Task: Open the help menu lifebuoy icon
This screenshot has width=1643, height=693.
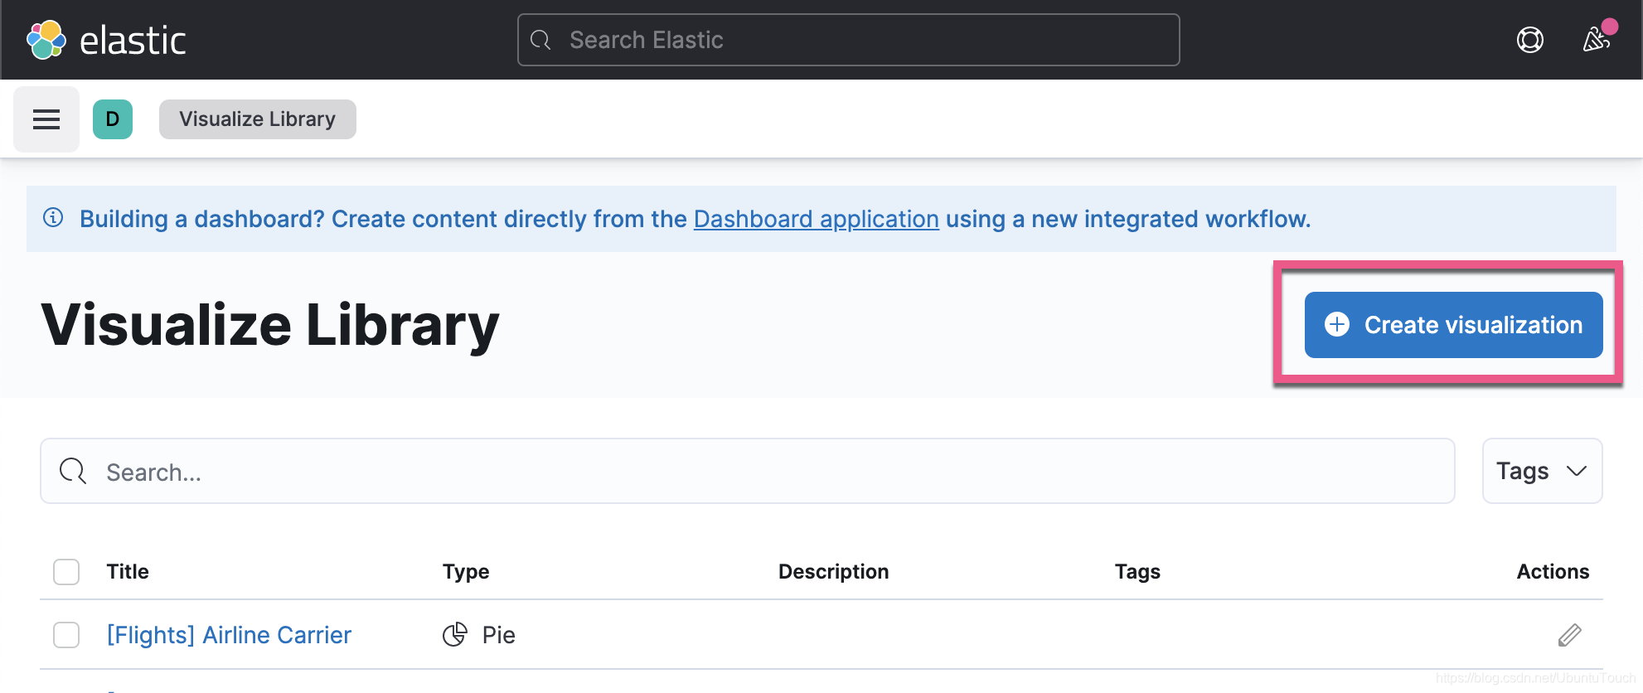Action: pyautogui.click(x=1529, y=40)
